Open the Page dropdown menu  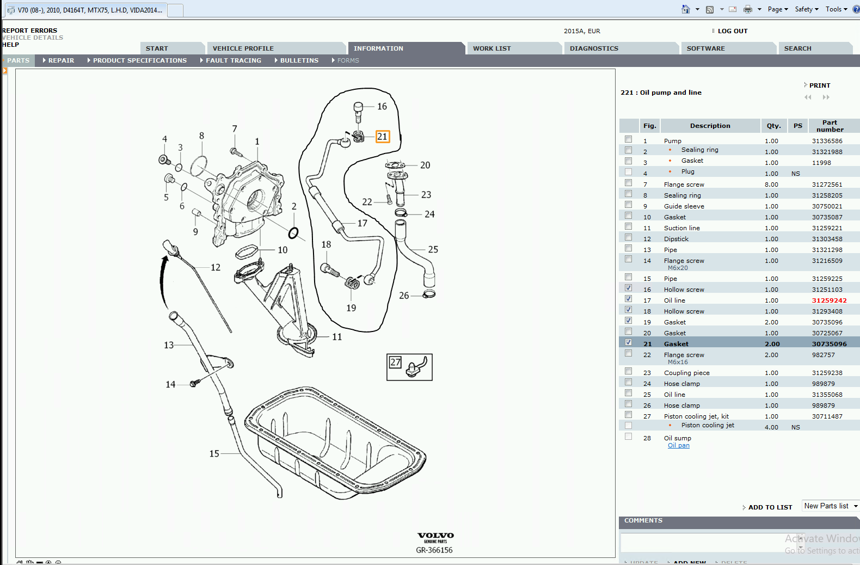pos(778,9)
